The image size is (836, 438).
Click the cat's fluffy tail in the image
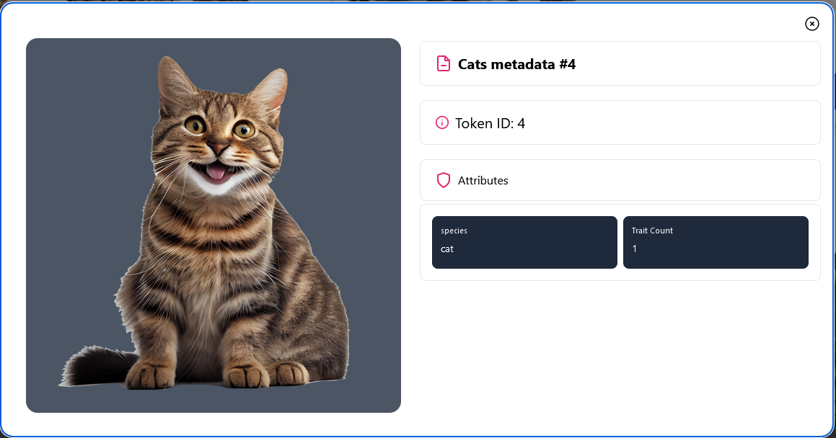(x=96, y=366)
